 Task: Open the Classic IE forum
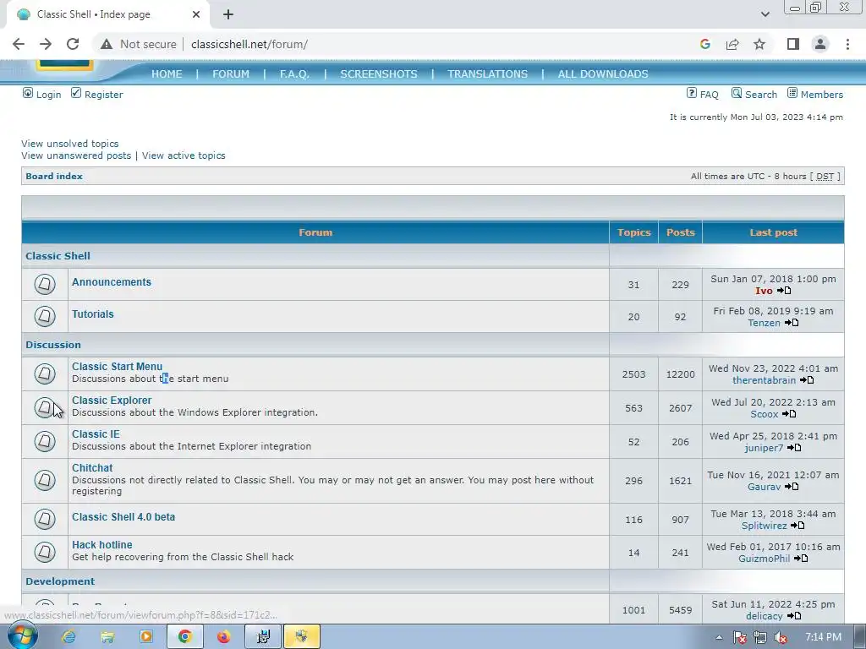point(96,434)
